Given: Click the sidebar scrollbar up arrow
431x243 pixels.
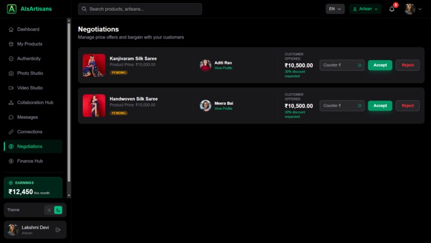Looking at the screenshot, I should [x=69, y=21].
